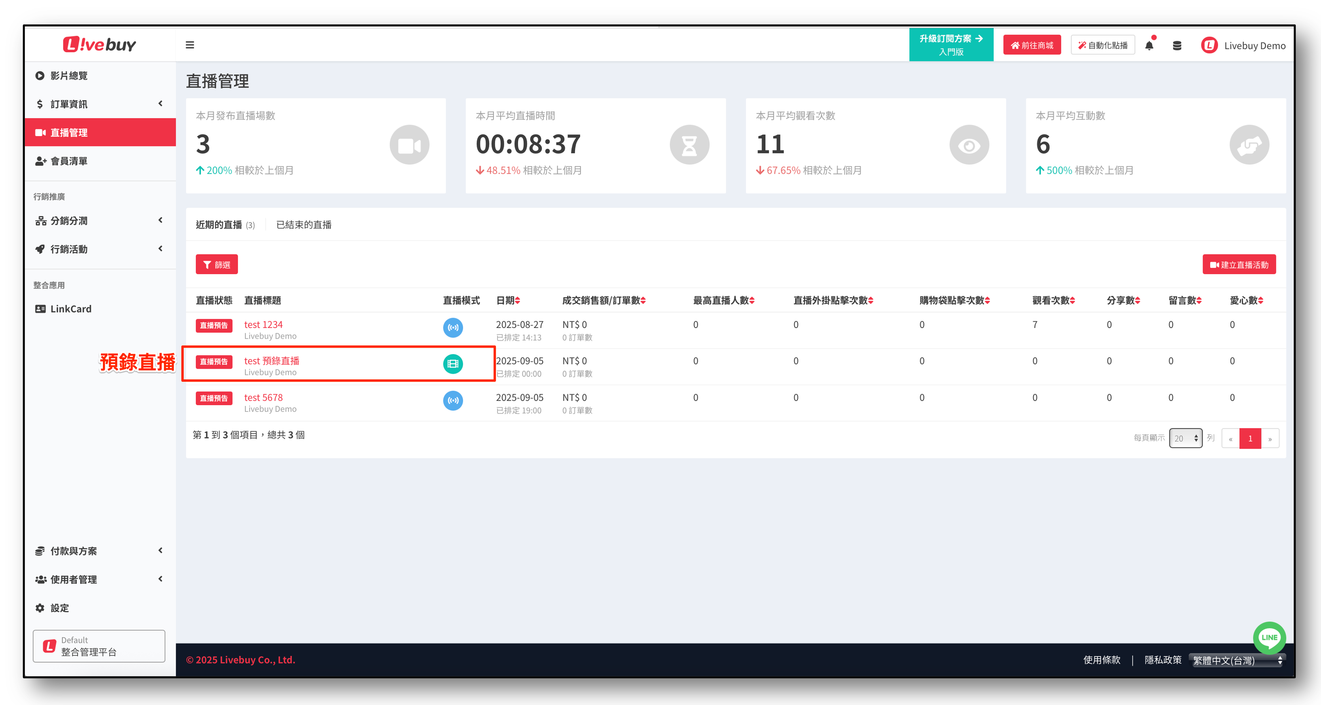Viewport: 1321px width, 705px height.
Task: Go to next page with » pagination arrow
Action: click(x=1270, y=438)
